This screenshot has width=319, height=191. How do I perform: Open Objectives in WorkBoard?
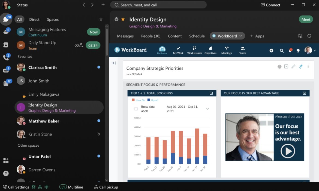click(x=210, y=50)
